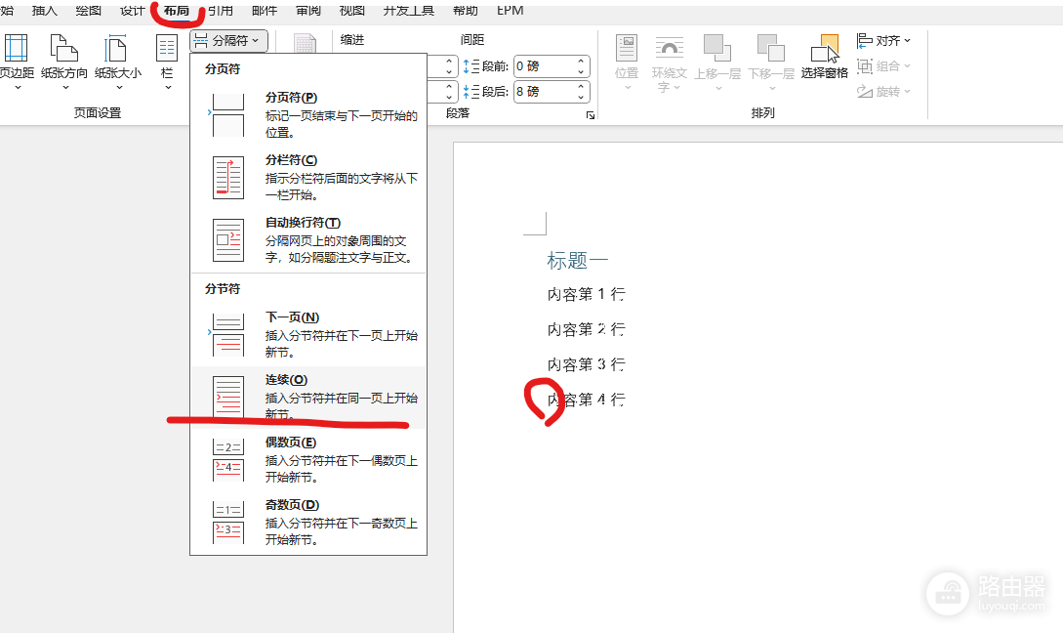Decrease 段后 spacing after value
Screen dimensions: 1063x633
coord(581,97)
